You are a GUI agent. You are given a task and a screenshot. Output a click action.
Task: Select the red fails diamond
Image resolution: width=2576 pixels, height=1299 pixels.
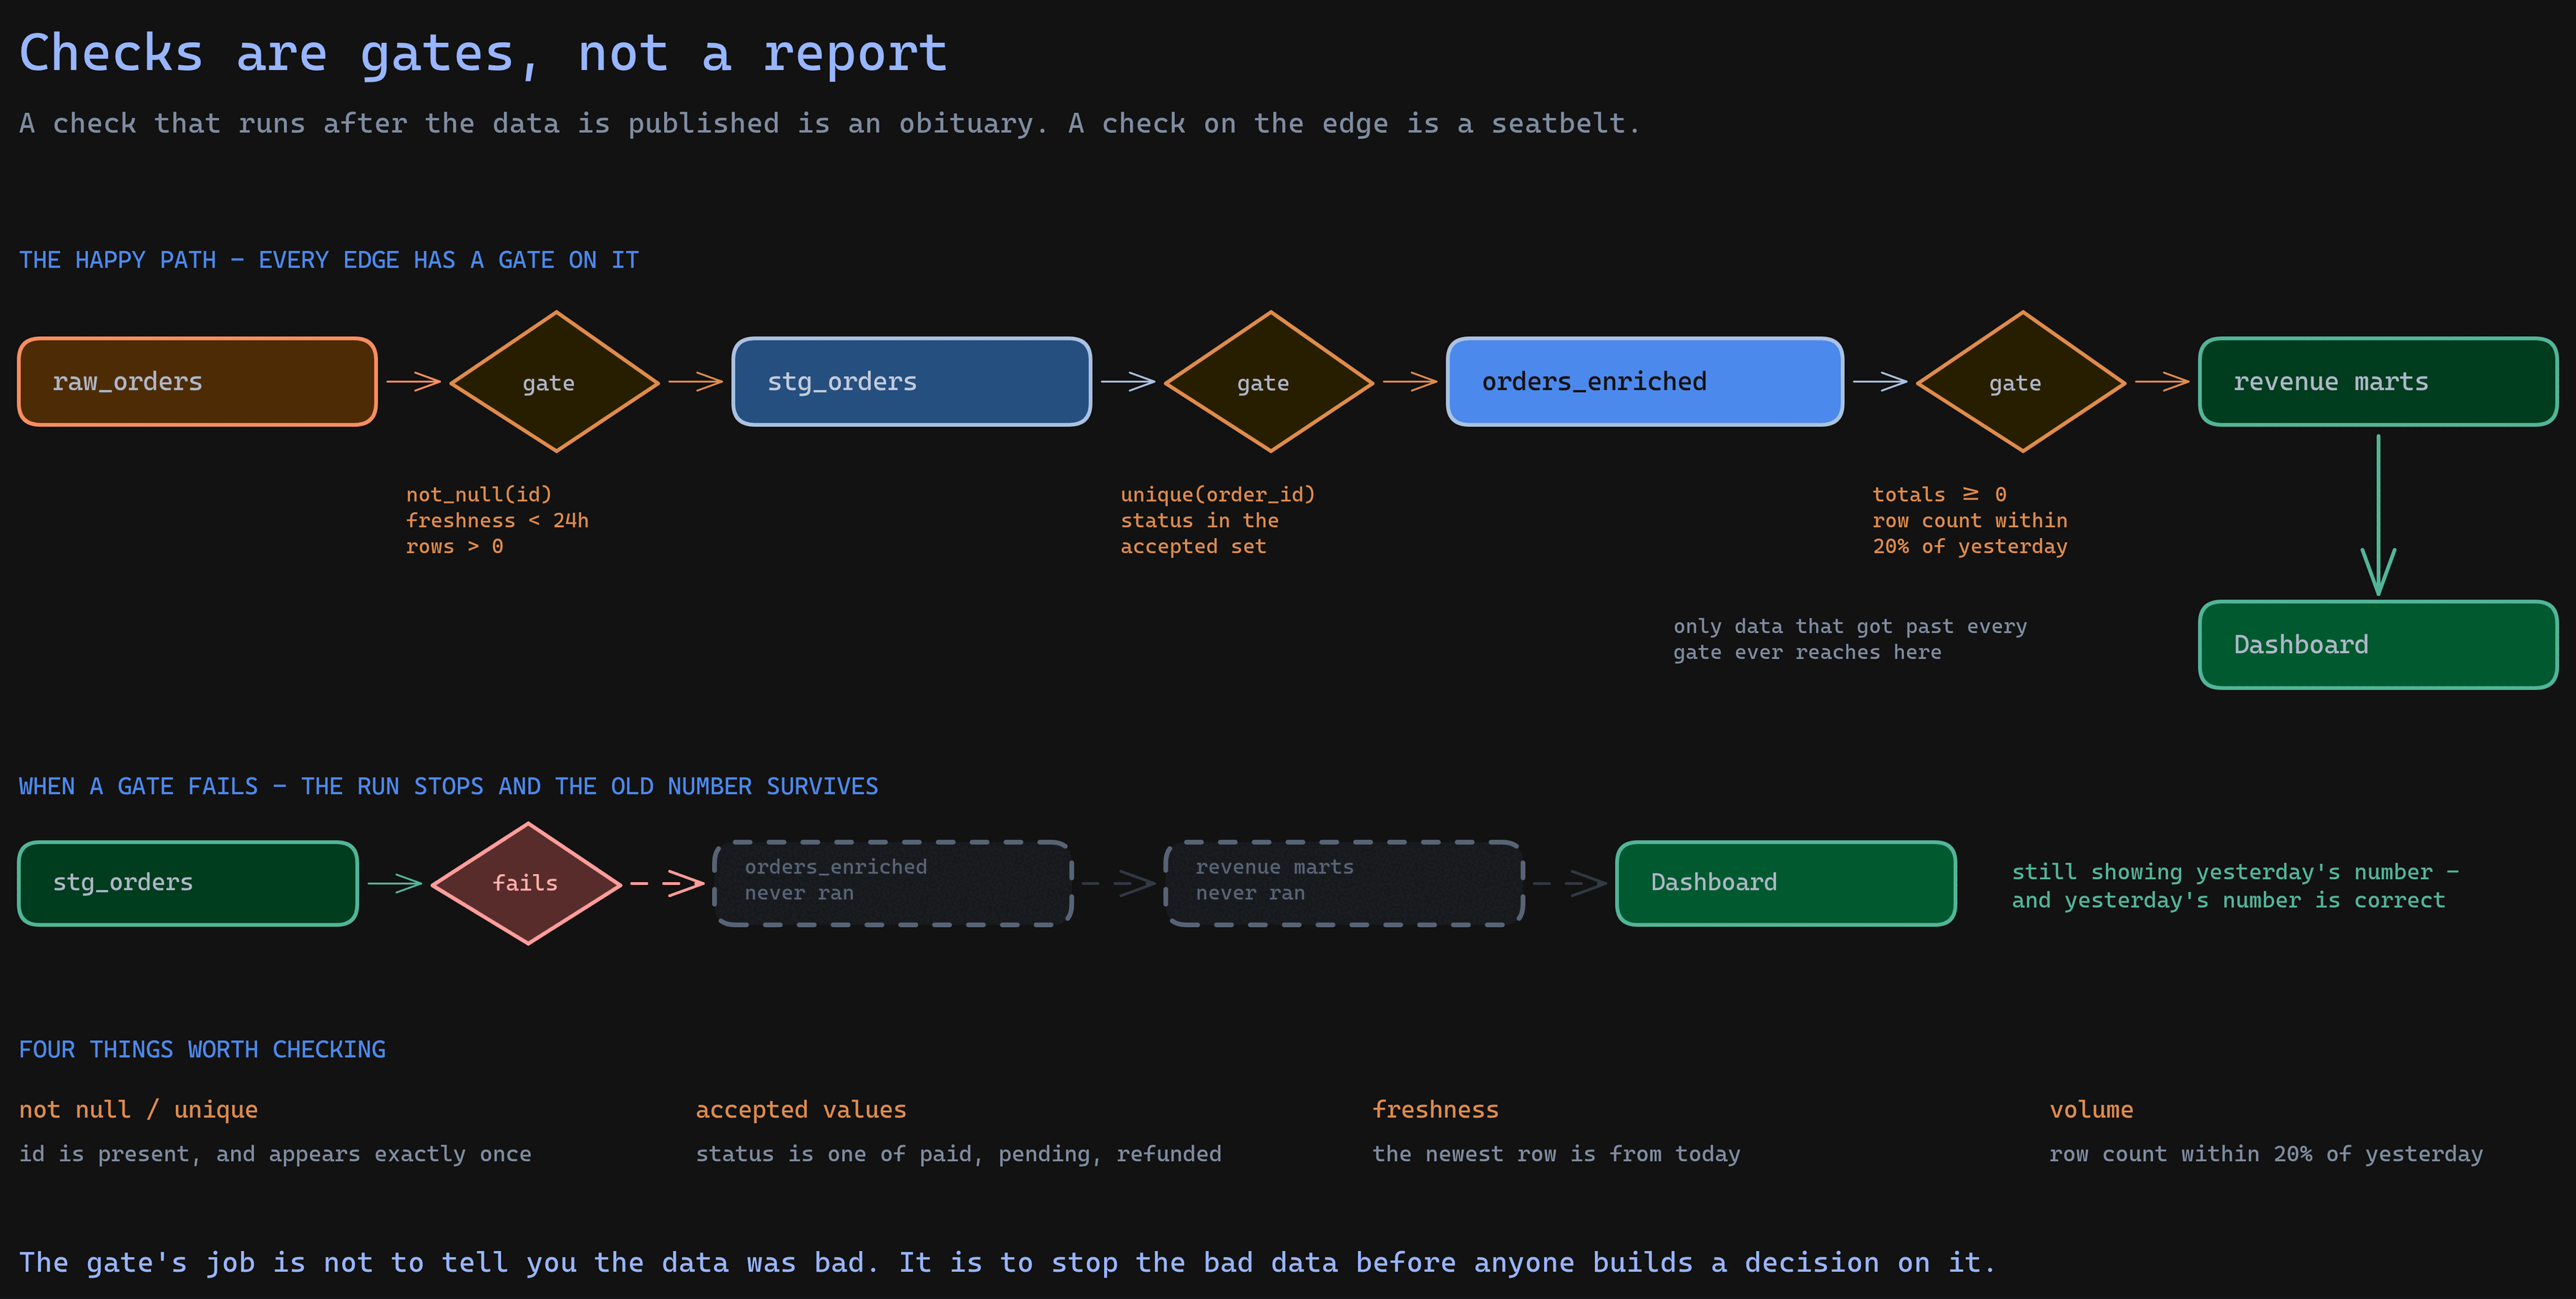click(527, 883)
